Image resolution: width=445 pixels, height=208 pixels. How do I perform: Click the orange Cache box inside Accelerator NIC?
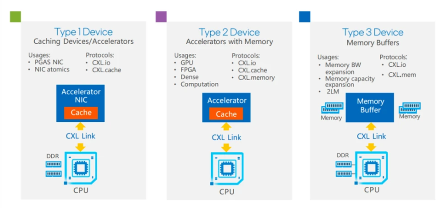coord(81,113)
